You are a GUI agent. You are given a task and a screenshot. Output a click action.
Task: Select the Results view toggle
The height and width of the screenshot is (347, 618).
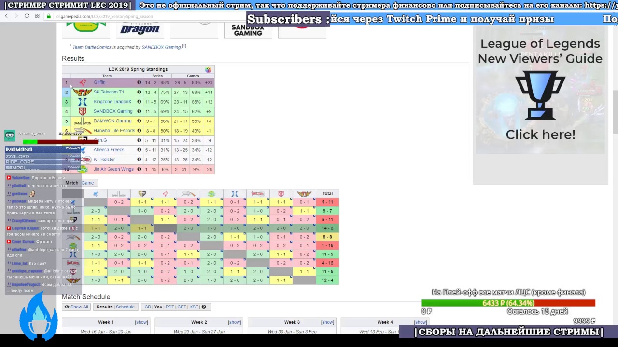104,307
